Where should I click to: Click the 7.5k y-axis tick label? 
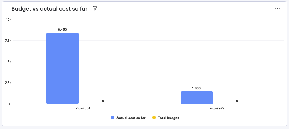pyautogui.click(x=8, y=41)
